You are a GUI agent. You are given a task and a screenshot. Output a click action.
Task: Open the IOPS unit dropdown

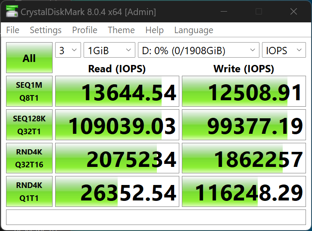tap(284, 50)
